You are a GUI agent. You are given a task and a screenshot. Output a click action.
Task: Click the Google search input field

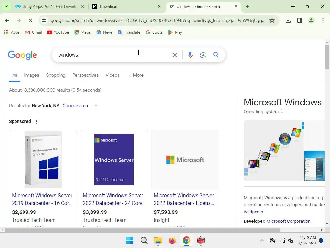[x=114, y=55]
